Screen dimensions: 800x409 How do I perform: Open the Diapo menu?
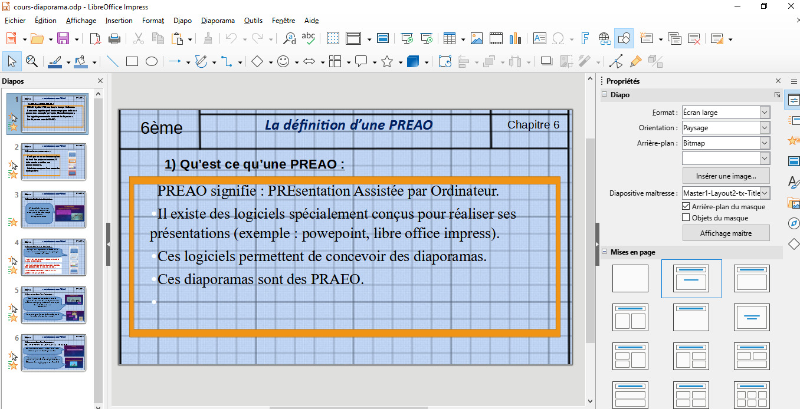click(182, 21)
